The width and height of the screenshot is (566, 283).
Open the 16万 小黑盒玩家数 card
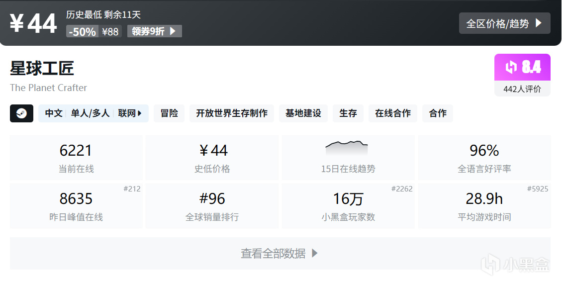[348, 206]
